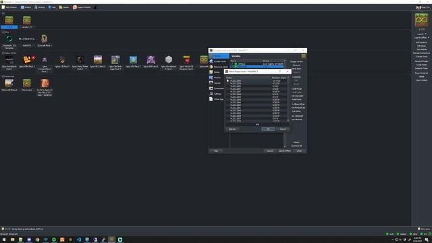
Task: Select the Igloo Harry Potter Pack instance
Action: pos(80,63)
